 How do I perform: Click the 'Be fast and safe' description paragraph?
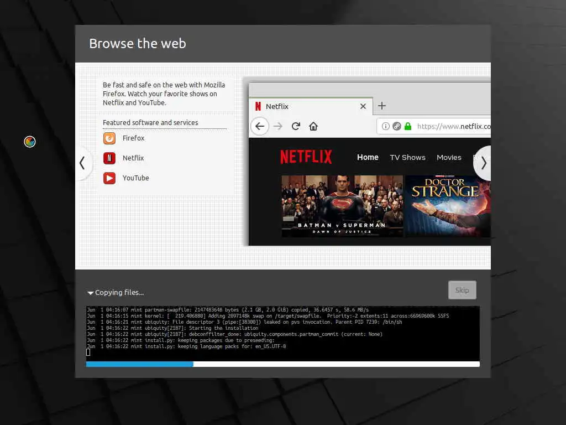click(x=164, y=94)
